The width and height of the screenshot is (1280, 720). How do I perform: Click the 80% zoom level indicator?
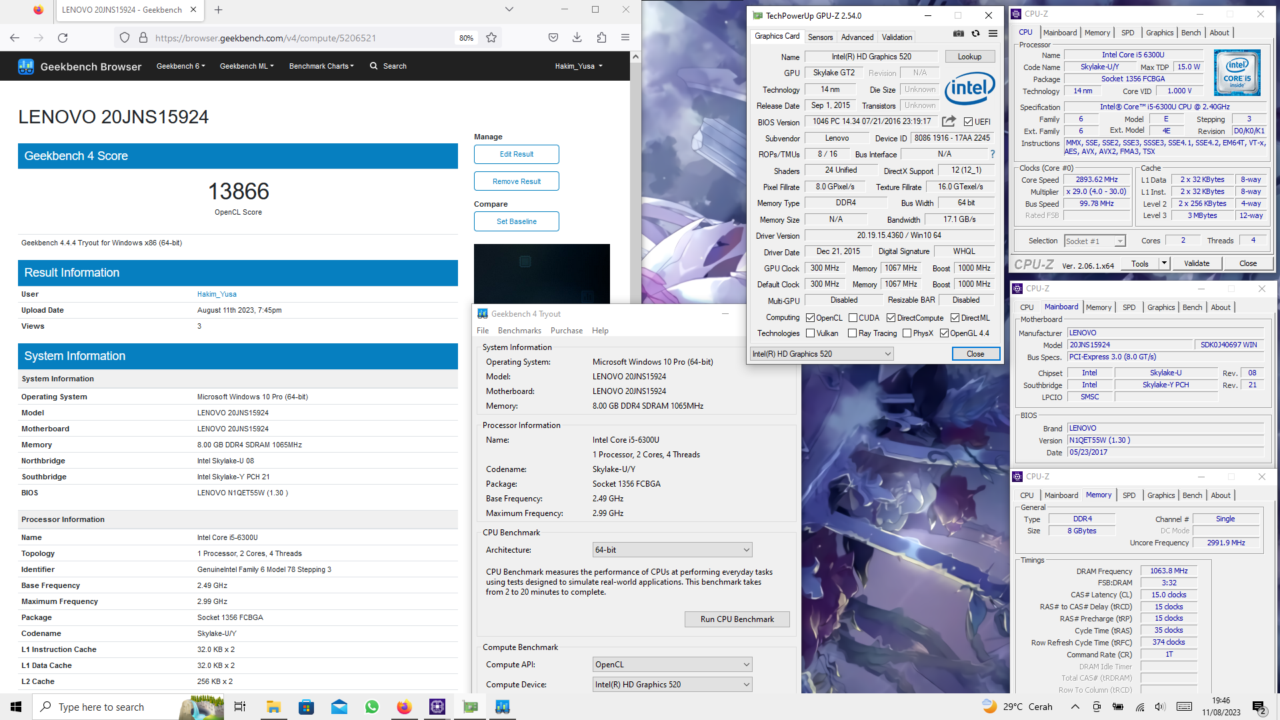(466, 38)
